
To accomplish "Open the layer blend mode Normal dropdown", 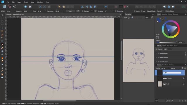I will pos(175,68).
